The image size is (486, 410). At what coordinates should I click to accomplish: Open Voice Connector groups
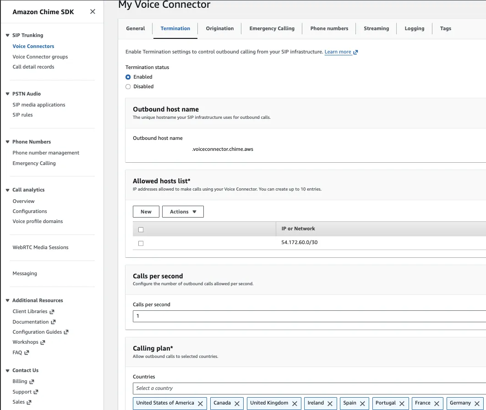[x=40, y=57]
